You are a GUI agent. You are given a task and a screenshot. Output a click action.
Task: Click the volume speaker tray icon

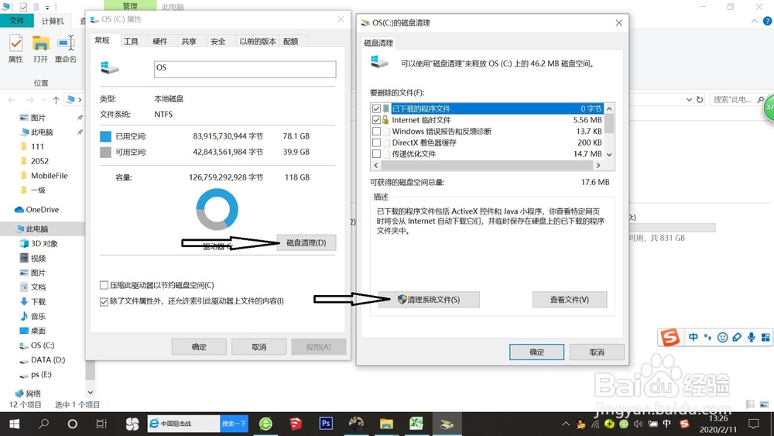coord(639,424)
